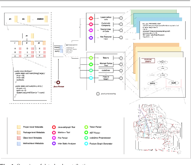Click the red gear beside Local method calls
Image resolution: width=191 pixels, height=165 pixels.
point(90,18)
